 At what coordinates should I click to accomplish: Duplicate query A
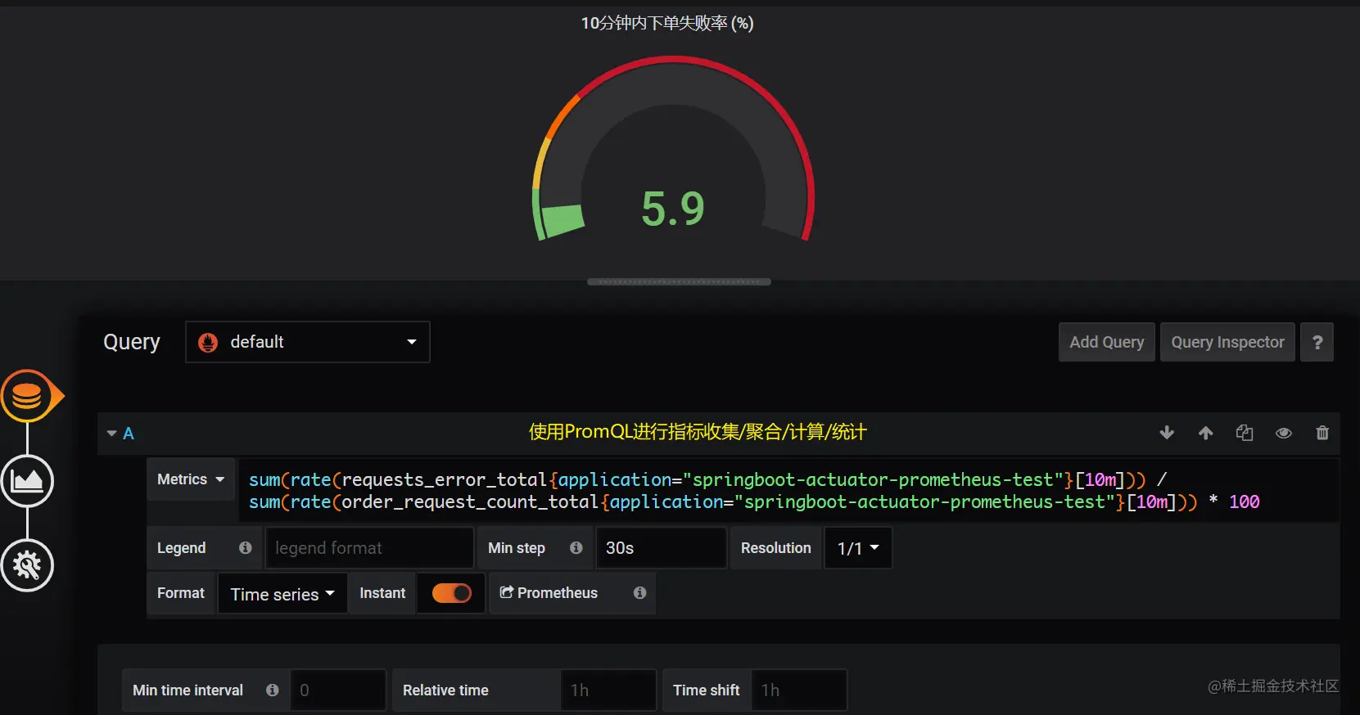tap(1245, 433)
